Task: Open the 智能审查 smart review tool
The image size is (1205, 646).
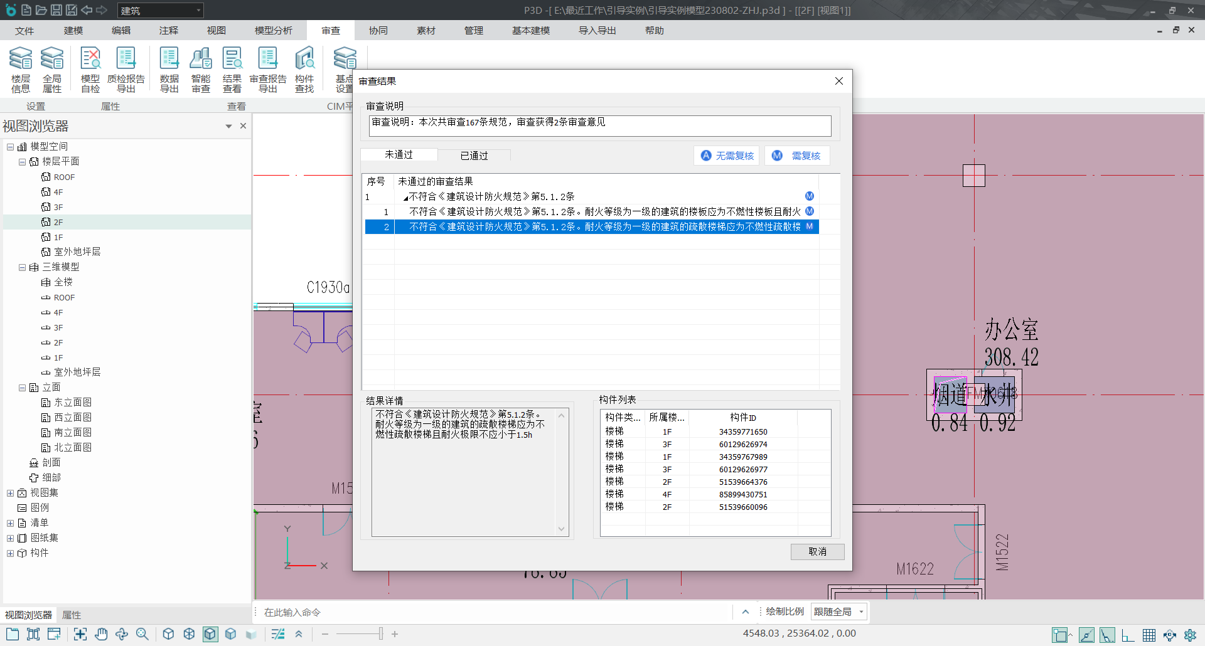Action: click(x=201, y=70)
